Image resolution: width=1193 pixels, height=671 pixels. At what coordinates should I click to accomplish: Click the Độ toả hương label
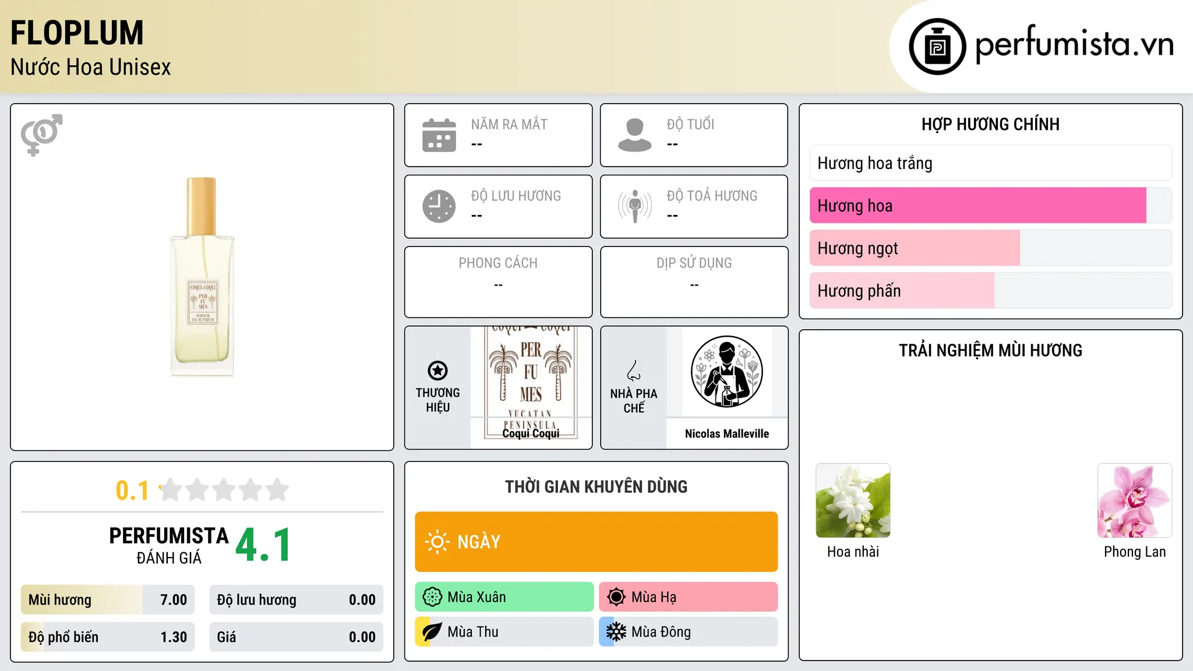(x=712, y=196)
